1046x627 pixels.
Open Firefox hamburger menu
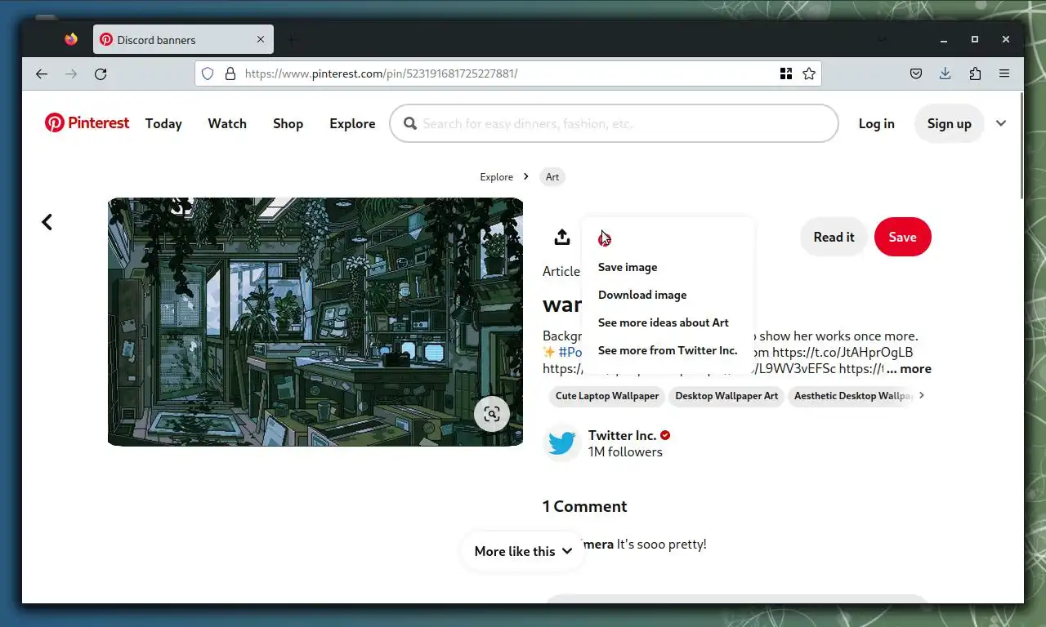click(x=1004, y=73)
